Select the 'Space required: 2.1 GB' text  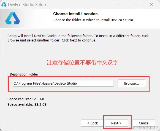[x=26, y=99]
